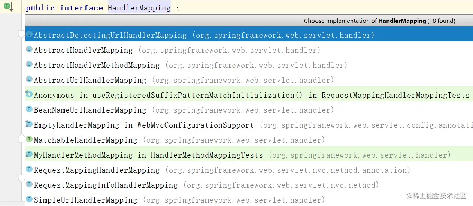The width and height of the screenshot is (473, 206).
Task: Click the HandlerMapping identifier in the code line
Action: coord(139,8)
